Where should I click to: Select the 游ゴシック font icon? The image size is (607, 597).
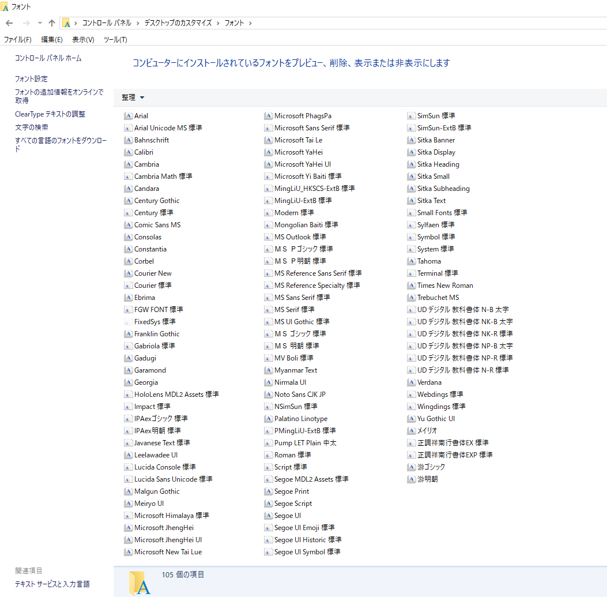[412, 467]
